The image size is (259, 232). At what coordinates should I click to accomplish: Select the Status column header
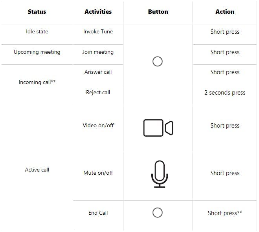coord(37,12)
